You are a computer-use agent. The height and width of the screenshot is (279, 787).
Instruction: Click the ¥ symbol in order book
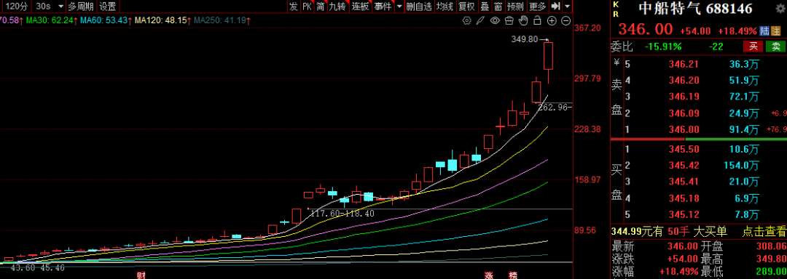[x=616, y=62]
